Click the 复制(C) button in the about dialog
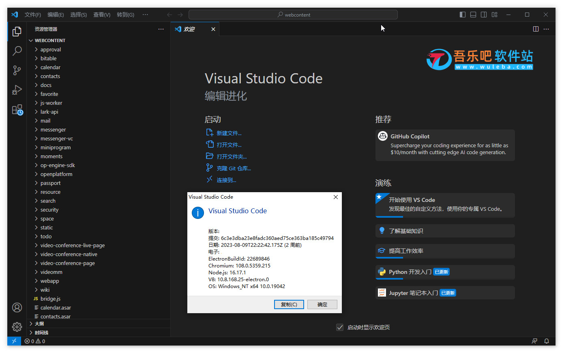The height and width of the screenshot is (352, 562). tap(289, 304)
